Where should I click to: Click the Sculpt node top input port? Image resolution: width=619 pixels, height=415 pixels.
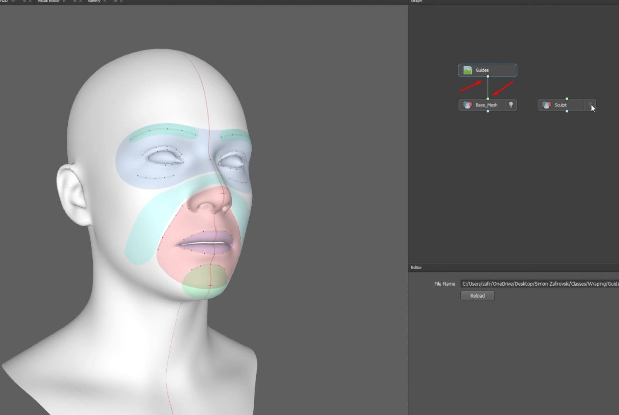(567, 99)
